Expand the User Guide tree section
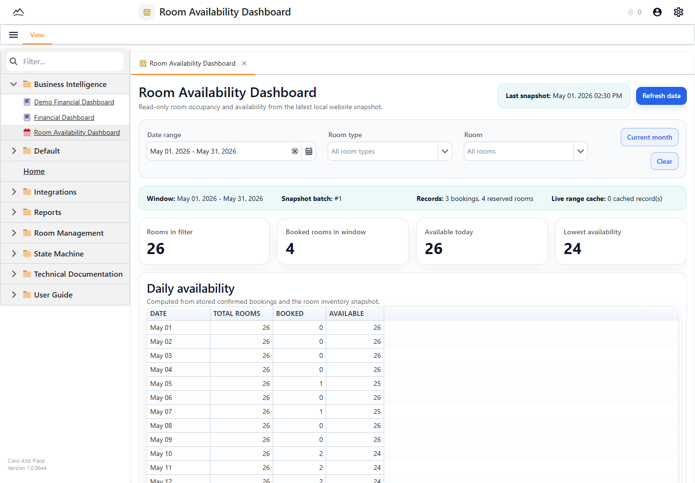 pyautogui.click(x=14, y=295)
